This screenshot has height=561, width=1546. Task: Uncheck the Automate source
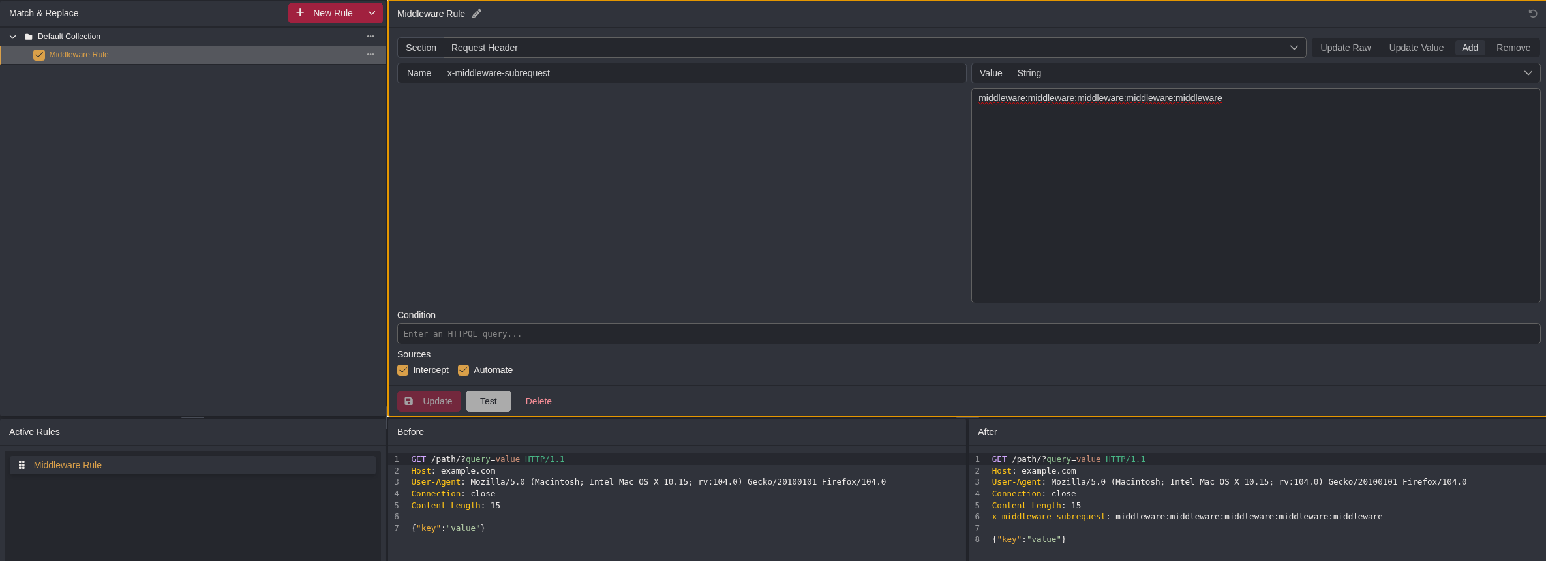(x=463, y=370)
